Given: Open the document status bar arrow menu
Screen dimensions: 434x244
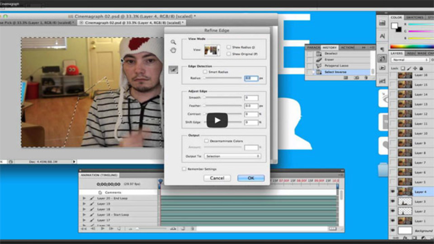Looking at the screenshot, I should point(74,162).
